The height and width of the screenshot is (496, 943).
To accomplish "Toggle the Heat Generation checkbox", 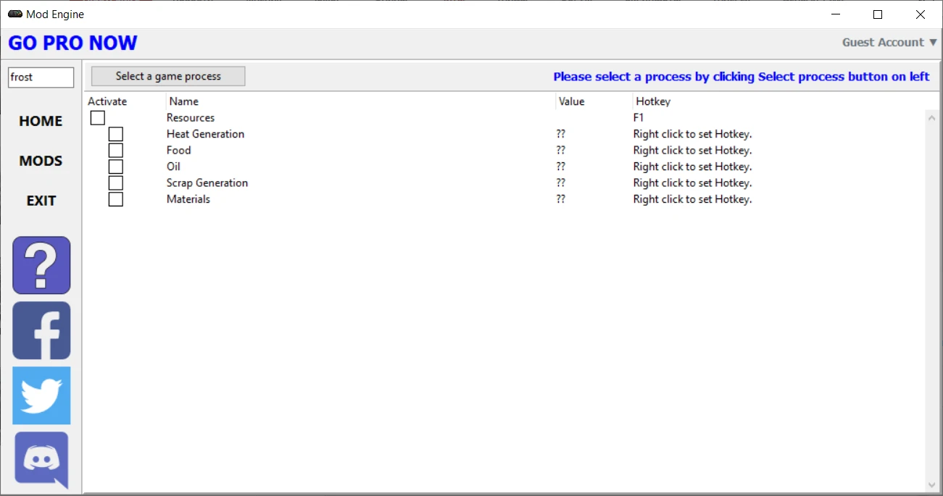I will pos(116,134).
